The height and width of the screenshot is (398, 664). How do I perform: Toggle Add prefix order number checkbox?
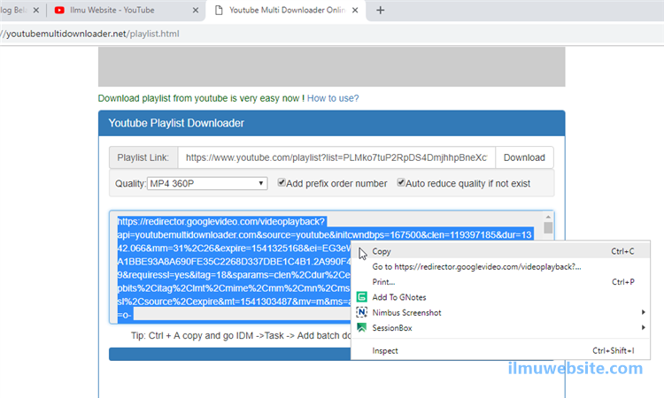[x=282, y=182]
